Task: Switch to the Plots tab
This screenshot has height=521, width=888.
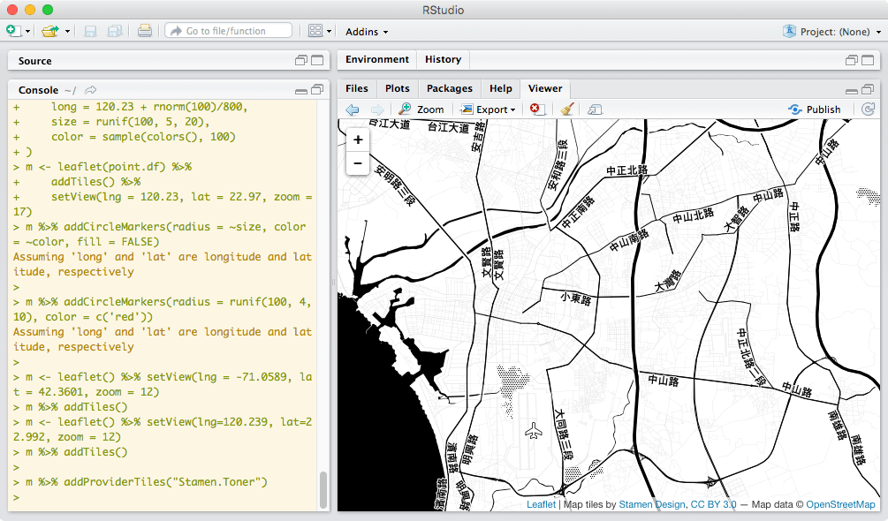Action: [x=398, y=88]
